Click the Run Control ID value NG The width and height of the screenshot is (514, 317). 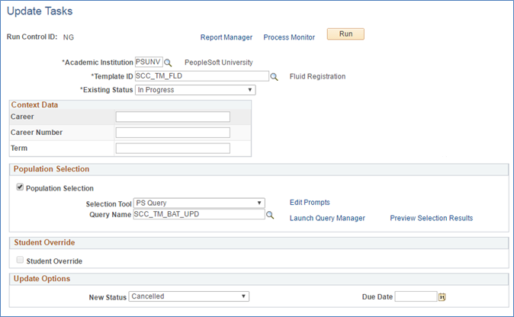click(x=69, y=37)
